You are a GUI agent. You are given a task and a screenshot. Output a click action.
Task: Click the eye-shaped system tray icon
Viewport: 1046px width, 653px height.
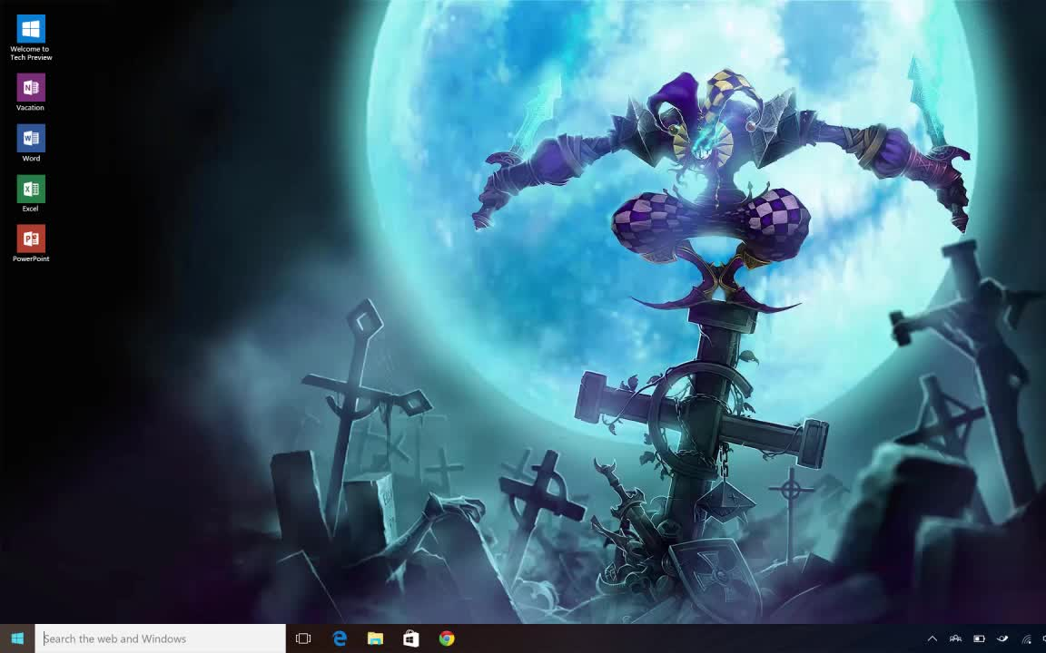tap(1002, 638)
